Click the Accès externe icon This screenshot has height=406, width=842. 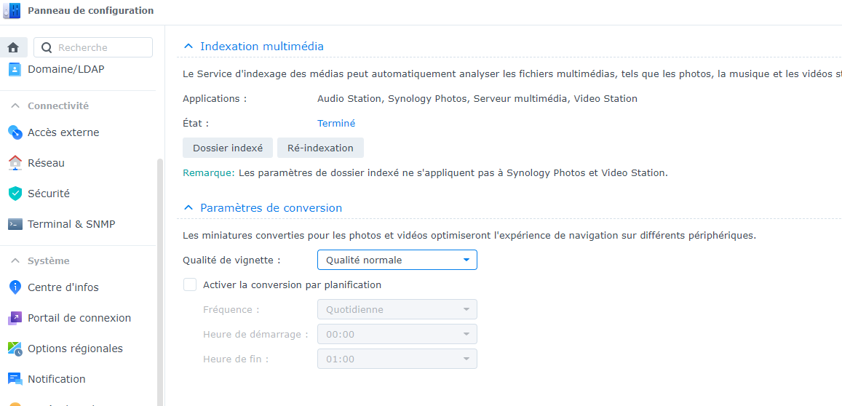(15, 132)
